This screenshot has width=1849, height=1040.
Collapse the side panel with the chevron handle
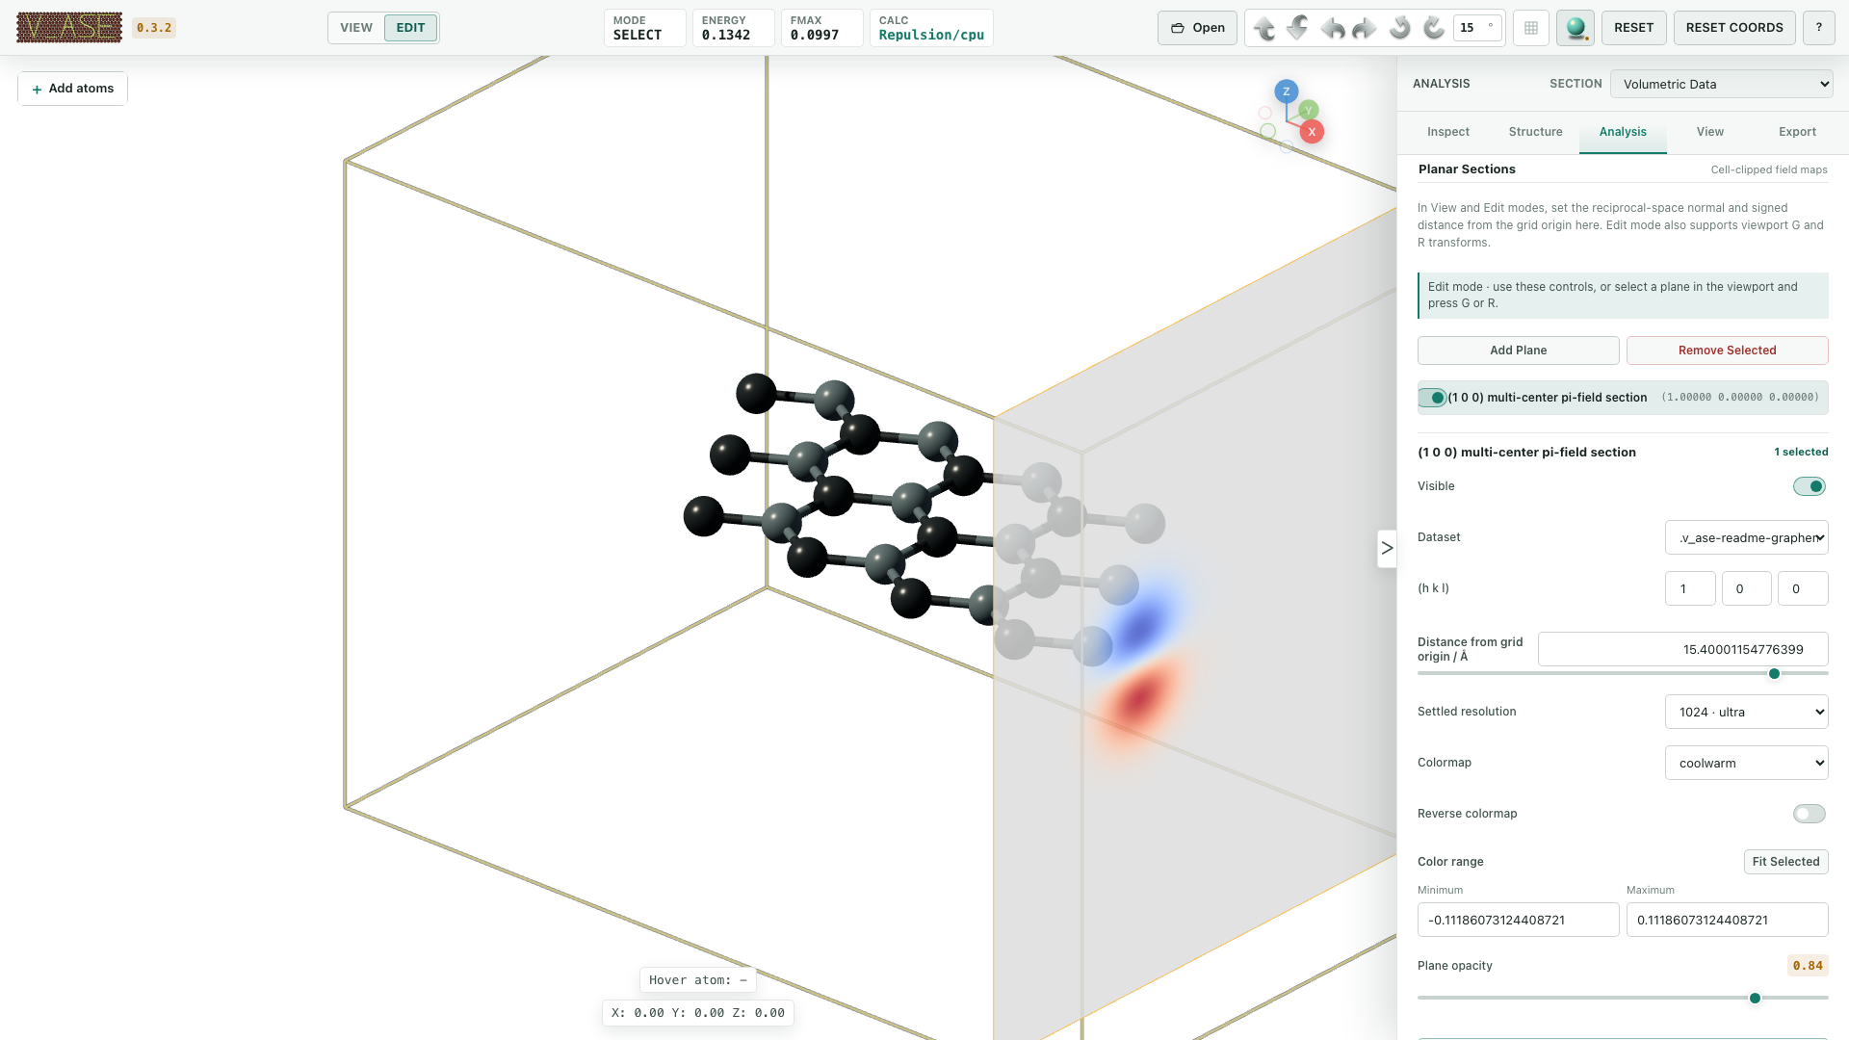1387,548
